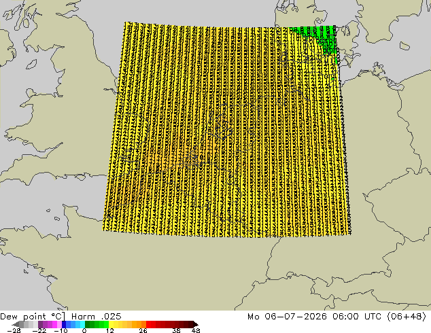Click the -28 legend value label

click(x=14, y=330)
